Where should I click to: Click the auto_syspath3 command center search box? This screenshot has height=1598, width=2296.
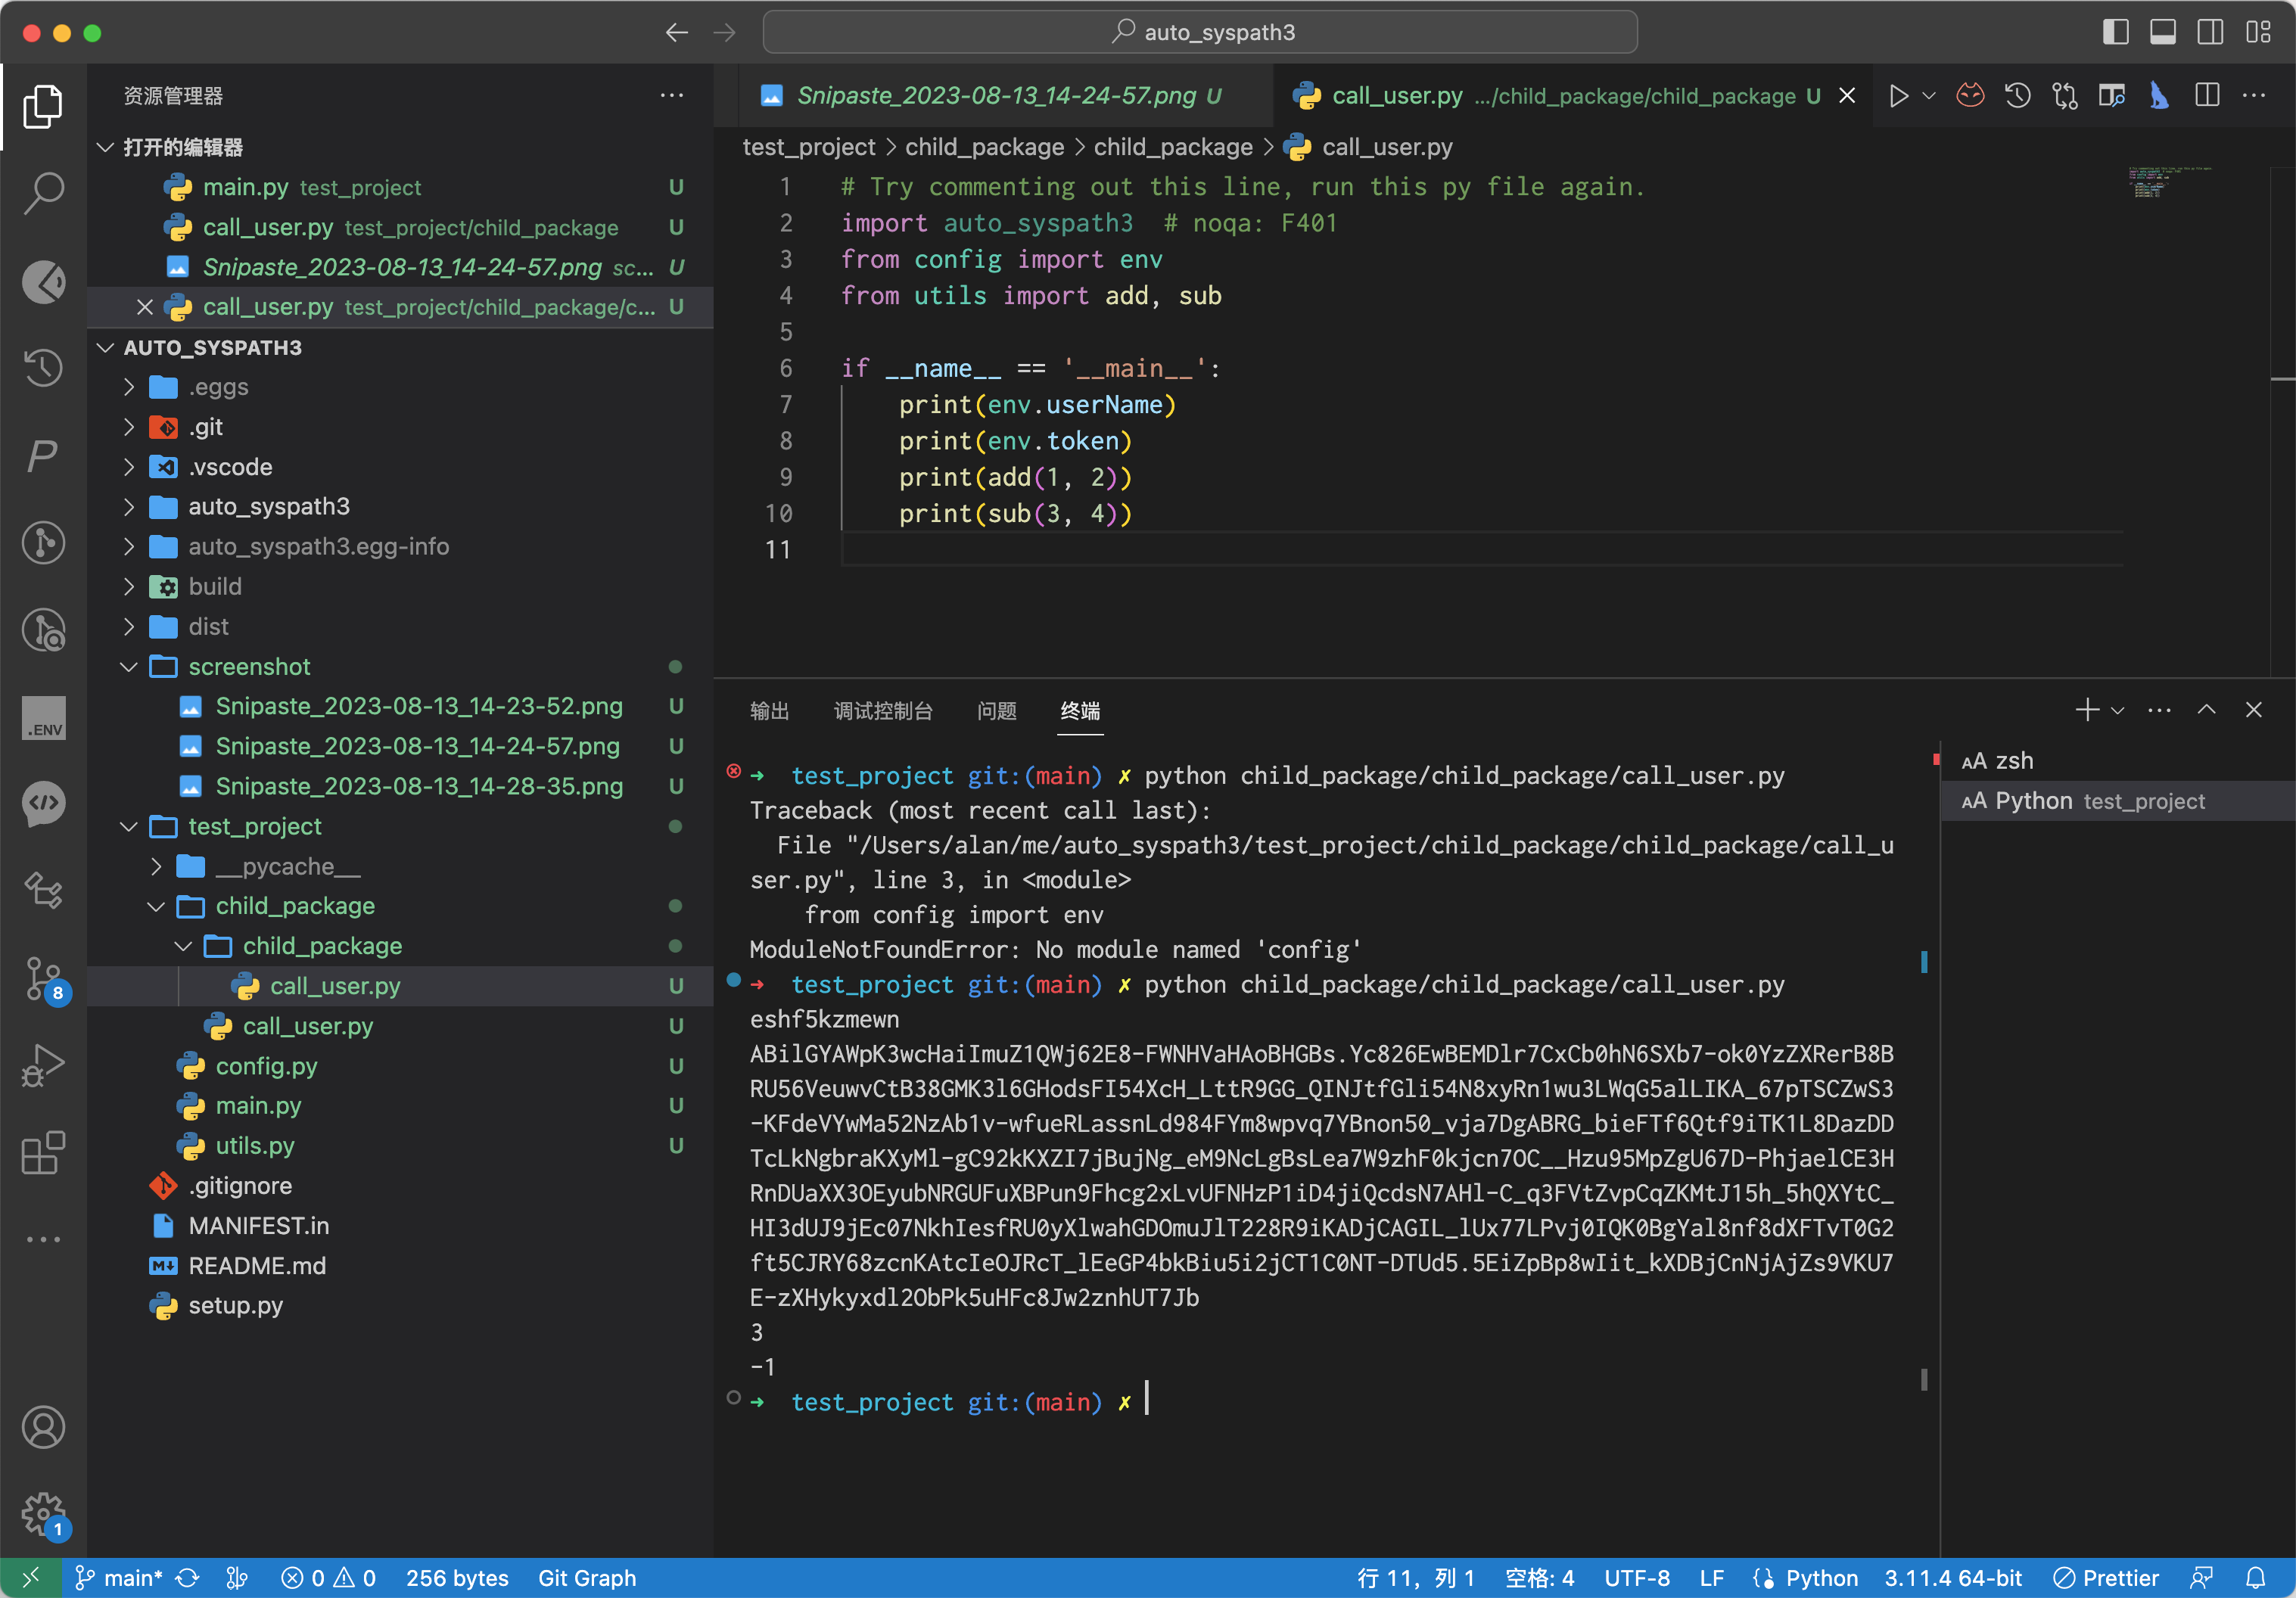point(1200,32)
